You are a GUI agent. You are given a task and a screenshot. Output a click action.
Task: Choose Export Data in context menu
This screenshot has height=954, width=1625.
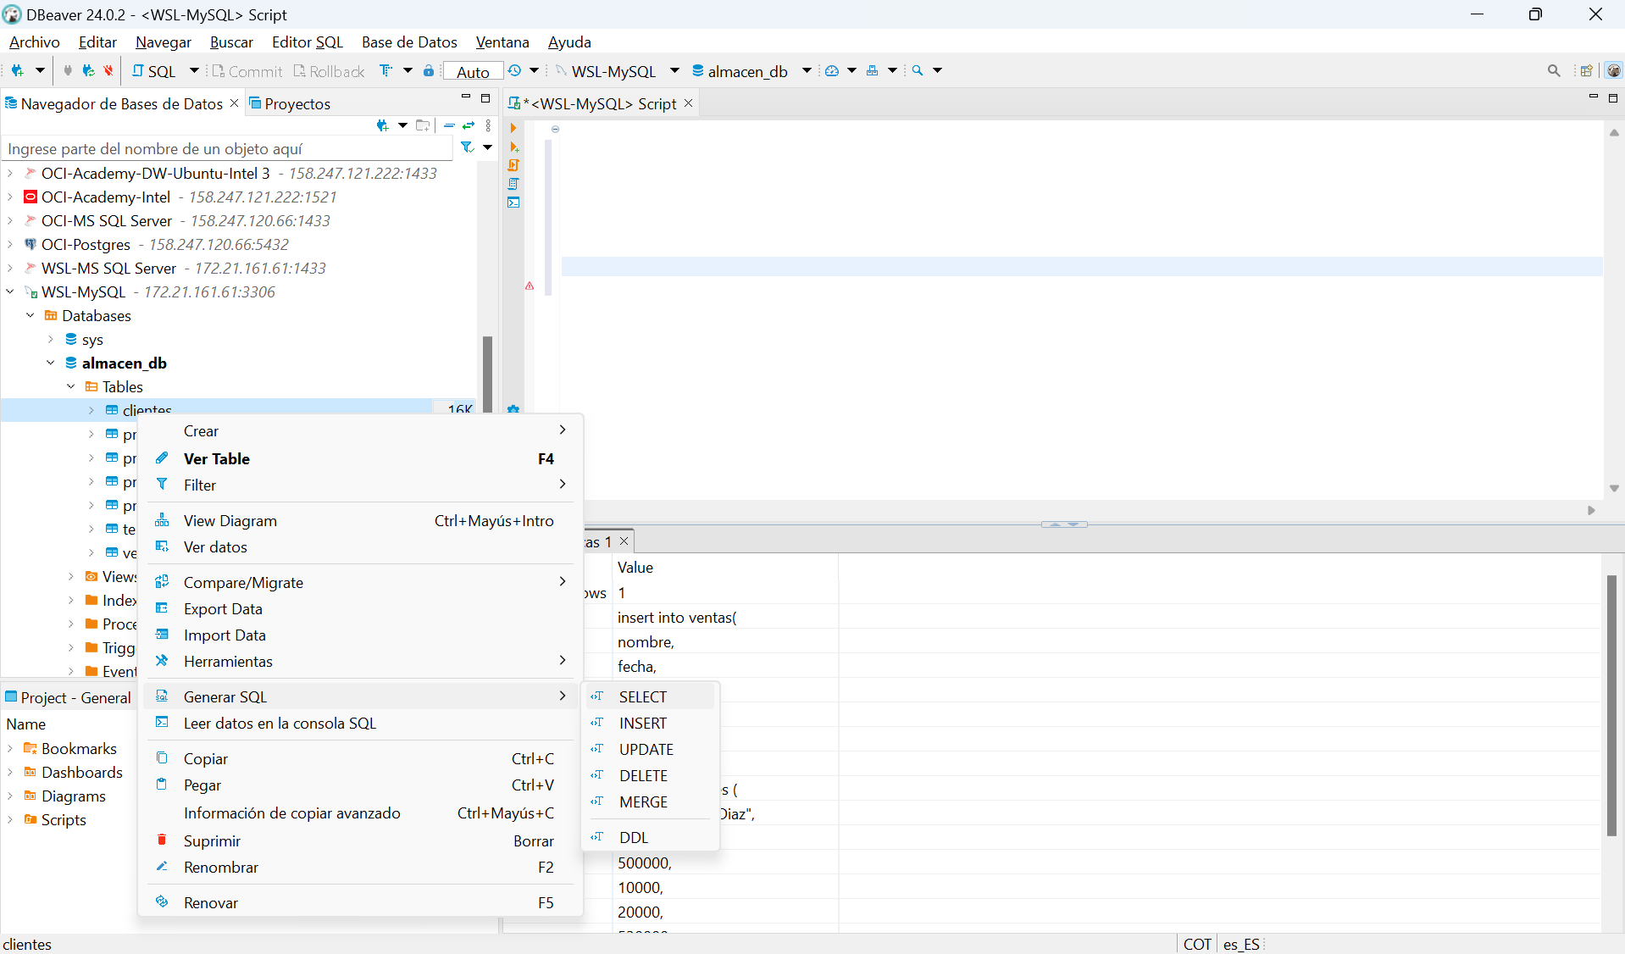(x=360, y=609)
